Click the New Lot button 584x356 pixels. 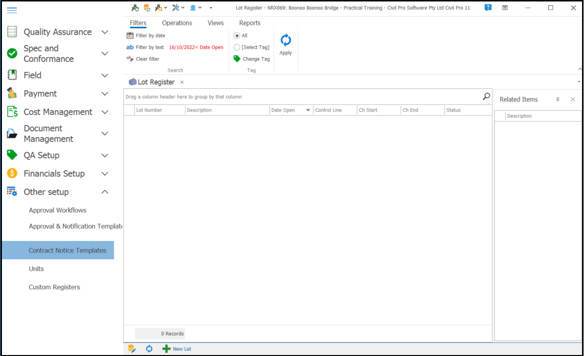(x=177, y=349)
